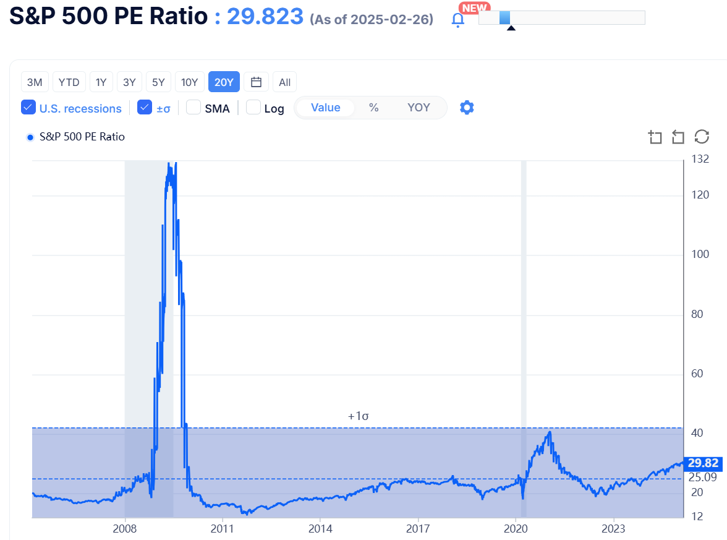The width and height of the screenshot is (727, 540).
Task: Click the 29.823 headline value
Action: tap(265, 16)
